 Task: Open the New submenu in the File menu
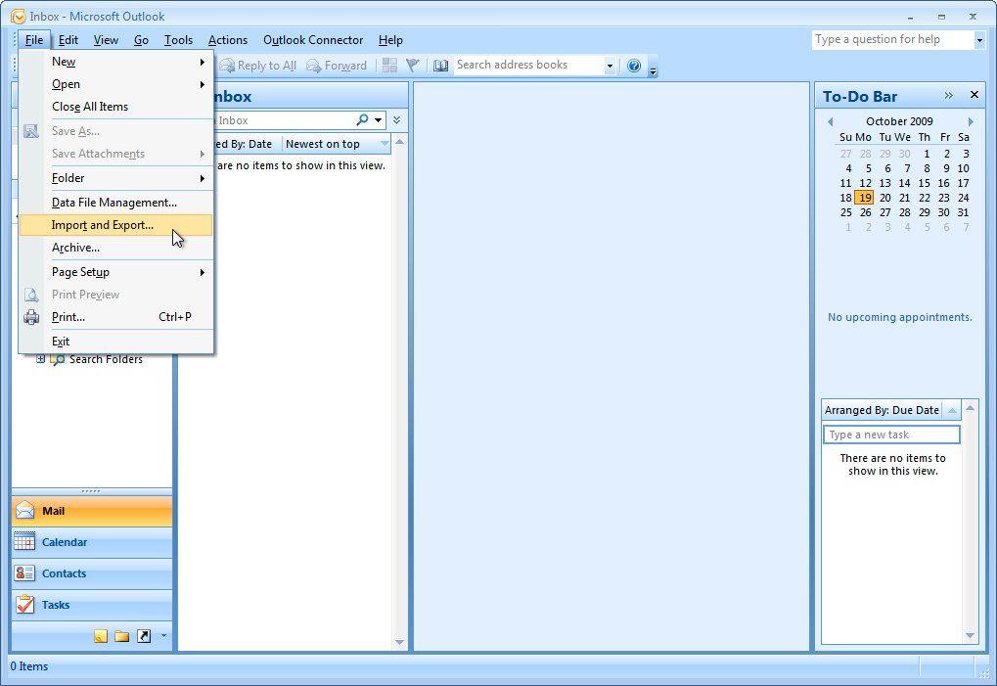115,62
